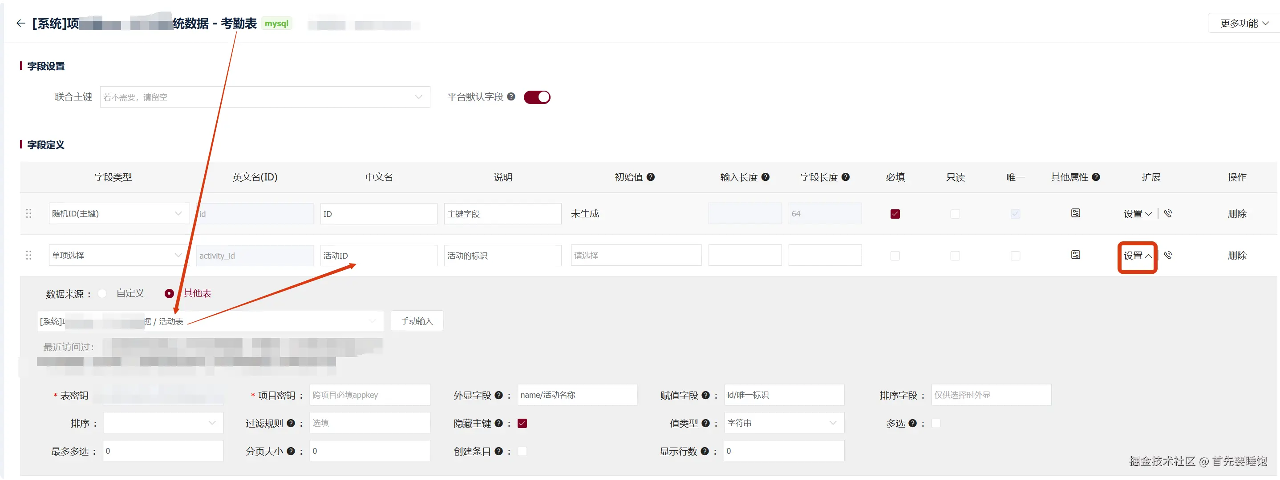Click the 外显字段 input field
Image resolution: width=1280 pixels, height=480 pixels.
577,395
